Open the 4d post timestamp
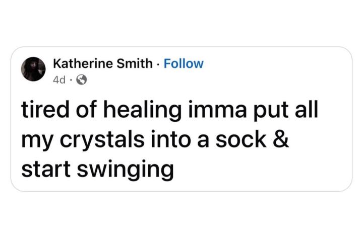 tap(59, 80)
